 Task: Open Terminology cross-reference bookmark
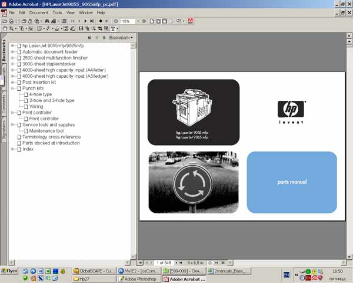(x=52, y=137)
